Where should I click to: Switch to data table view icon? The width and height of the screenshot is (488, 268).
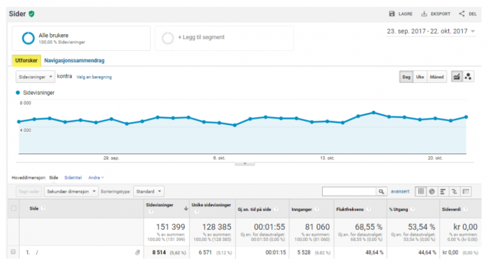point(421,191)
